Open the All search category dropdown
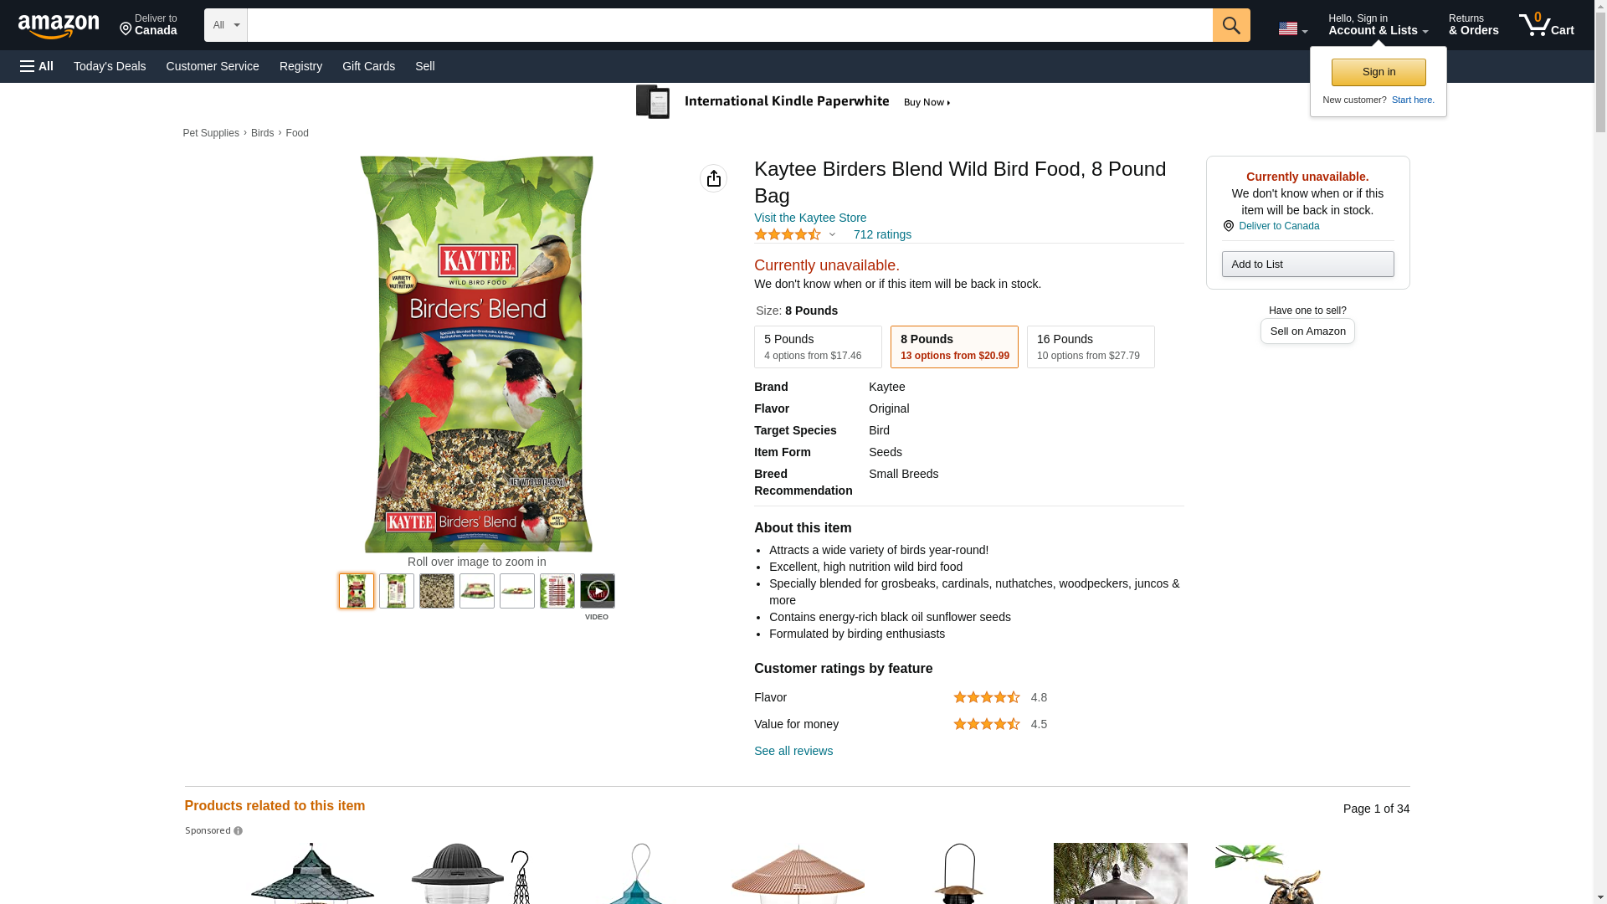This screenshot has width=1607, height=904. pyautogui.click(x=225, y=25)
